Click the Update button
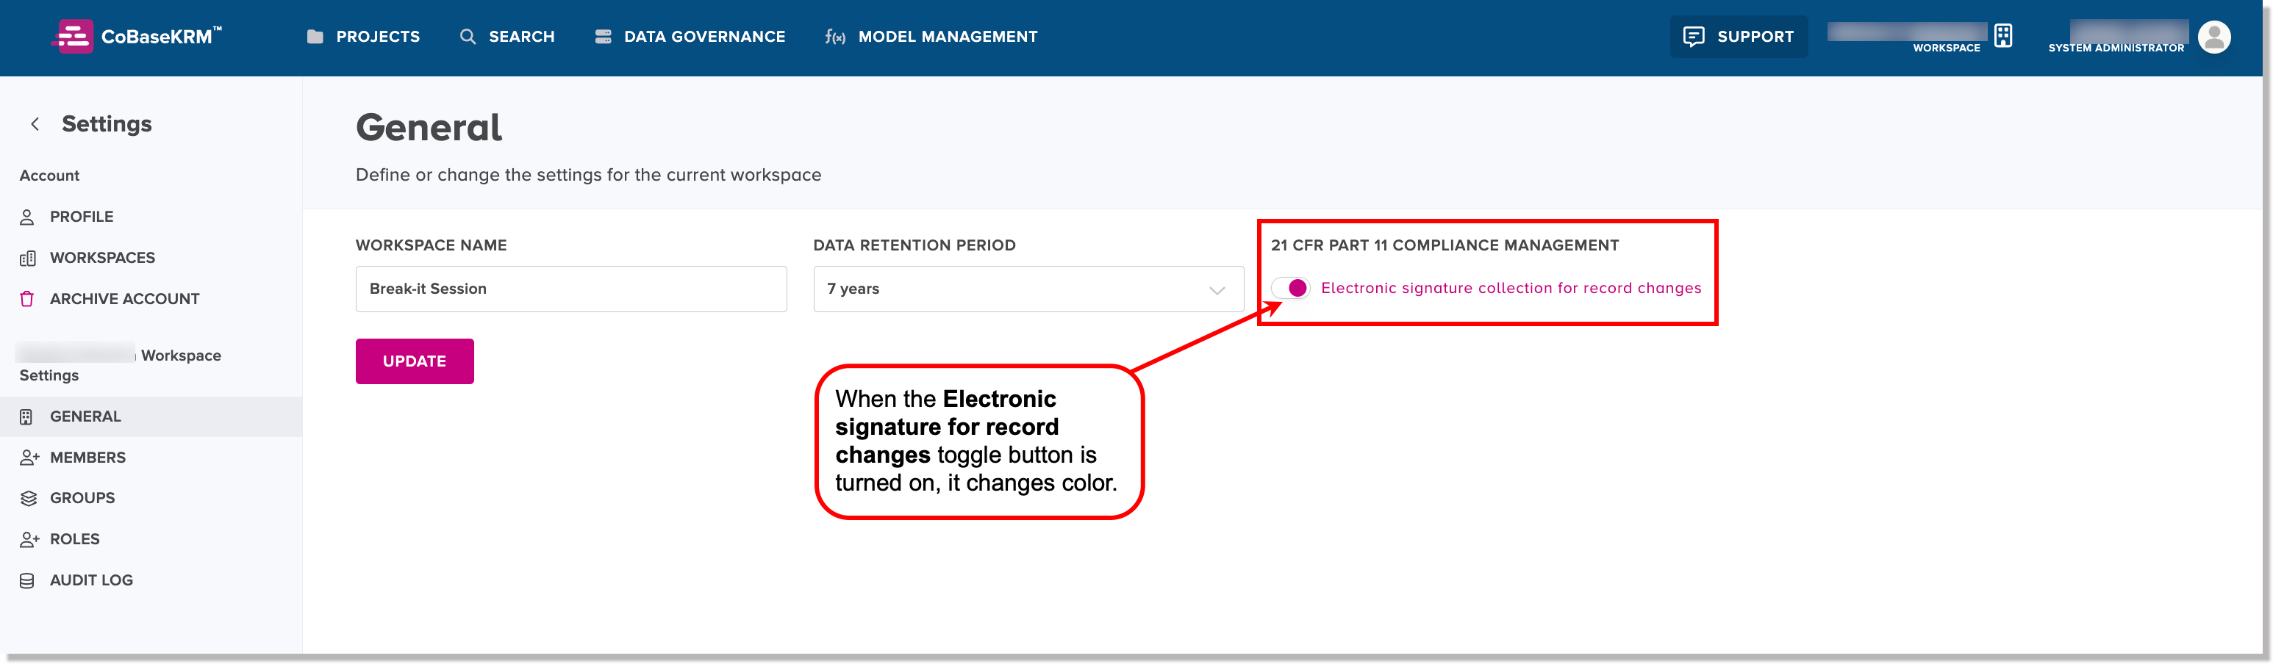Image resolution: width=2273 pixels, height=664 pixels. 414,361
